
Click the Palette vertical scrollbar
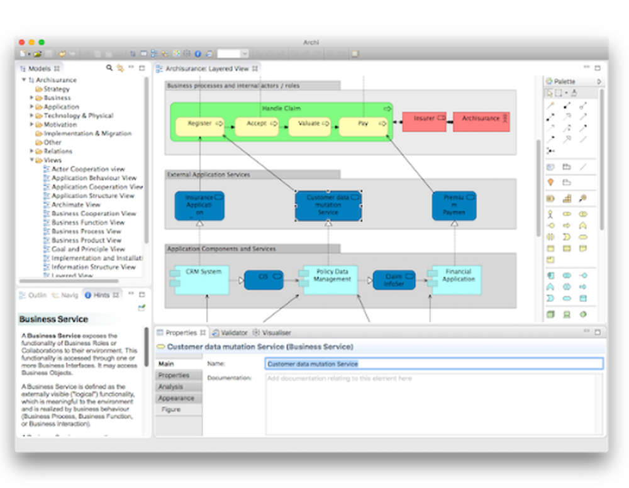601,160
